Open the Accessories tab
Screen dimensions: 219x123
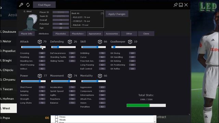coord(112,33)
